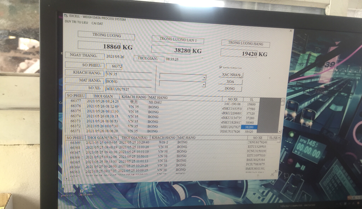Expand the lower empty combo box
The width and height of the screenshot is (362, 209).
204,85
